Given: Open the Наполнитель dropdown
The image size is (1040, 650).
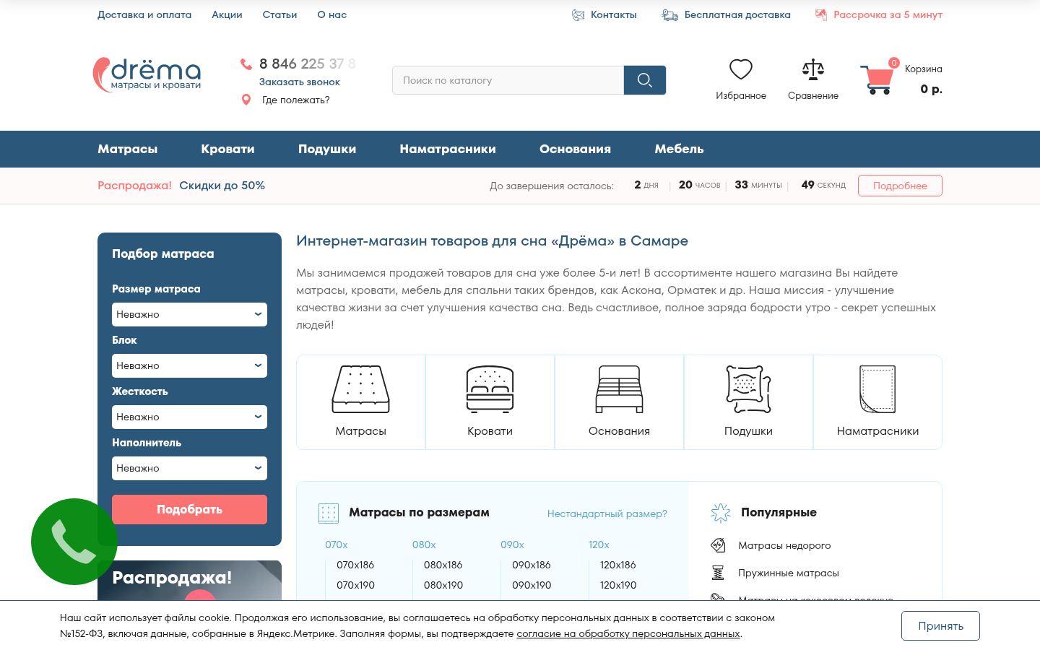Looking at the screenshot, I should click(189, 468).
